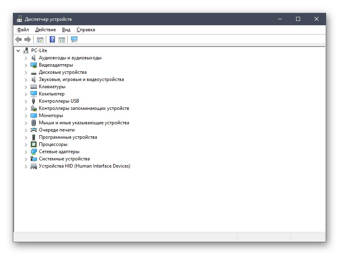
Task: Maximize the Диспетчер устройств window
Action: (x=298, y=19)
